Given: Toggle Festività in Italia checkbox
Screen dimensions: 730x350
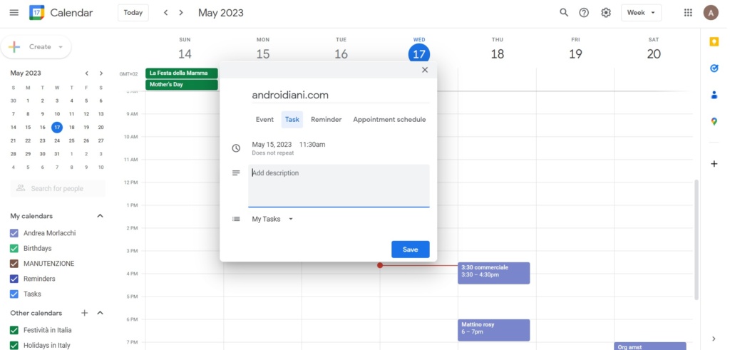Looking at the screenshot, I should pyautogui.click(x=14, y=330).
